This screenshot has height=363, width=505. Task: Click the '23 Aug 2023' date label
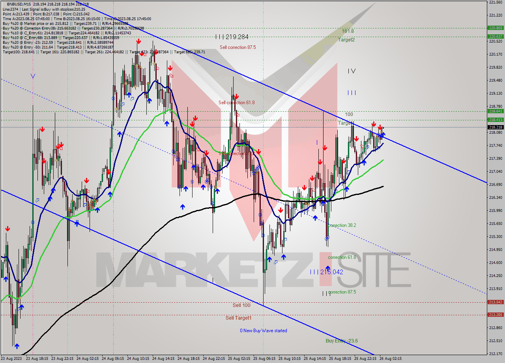11,359
